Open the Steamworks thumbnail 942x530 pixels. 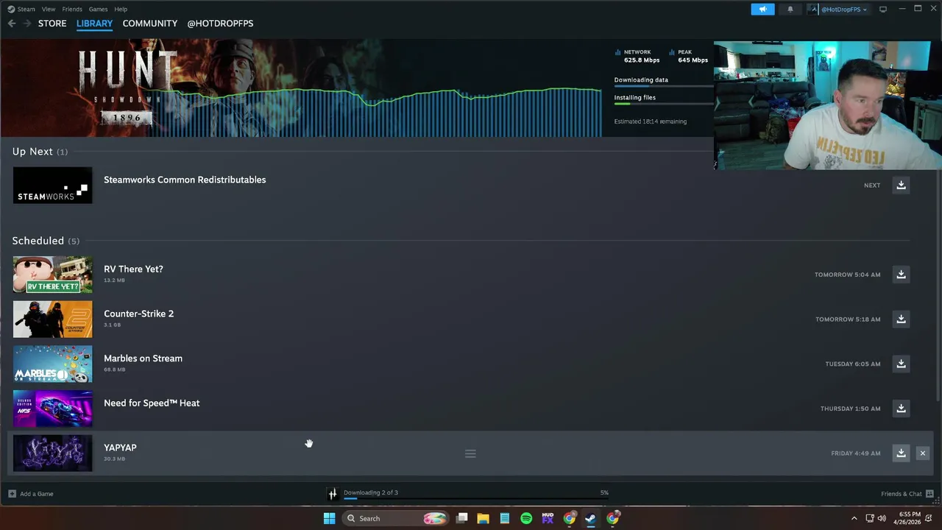point(52,185)
